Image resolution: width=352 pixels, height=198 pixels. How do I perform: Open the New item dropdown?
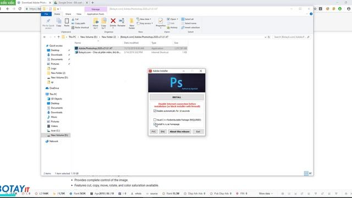(x=144, y=19)
